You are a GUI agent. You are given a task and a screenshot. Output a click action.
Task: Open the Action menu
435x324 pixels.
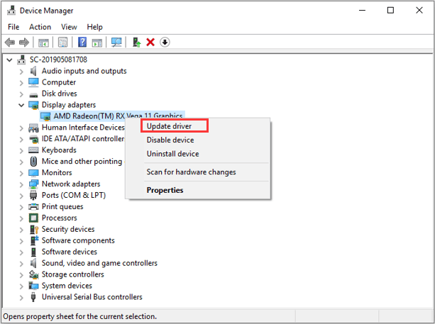pyautogui.click(x=40, y=27)
